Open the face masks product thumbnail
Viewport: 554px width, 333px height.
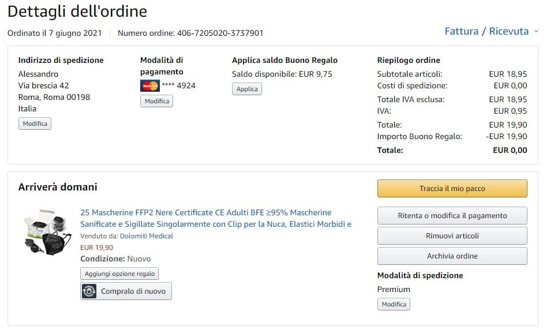pos(47,232)
